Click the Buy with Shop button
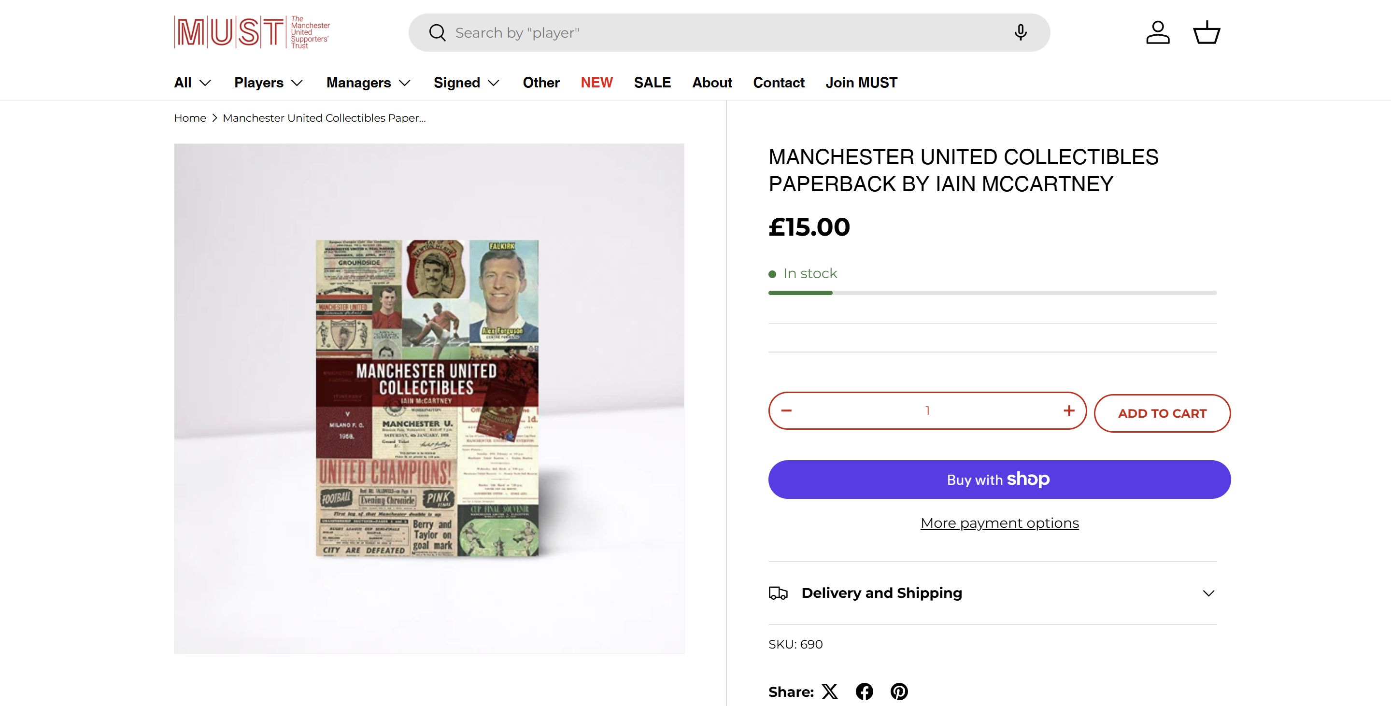 [999, 480]
